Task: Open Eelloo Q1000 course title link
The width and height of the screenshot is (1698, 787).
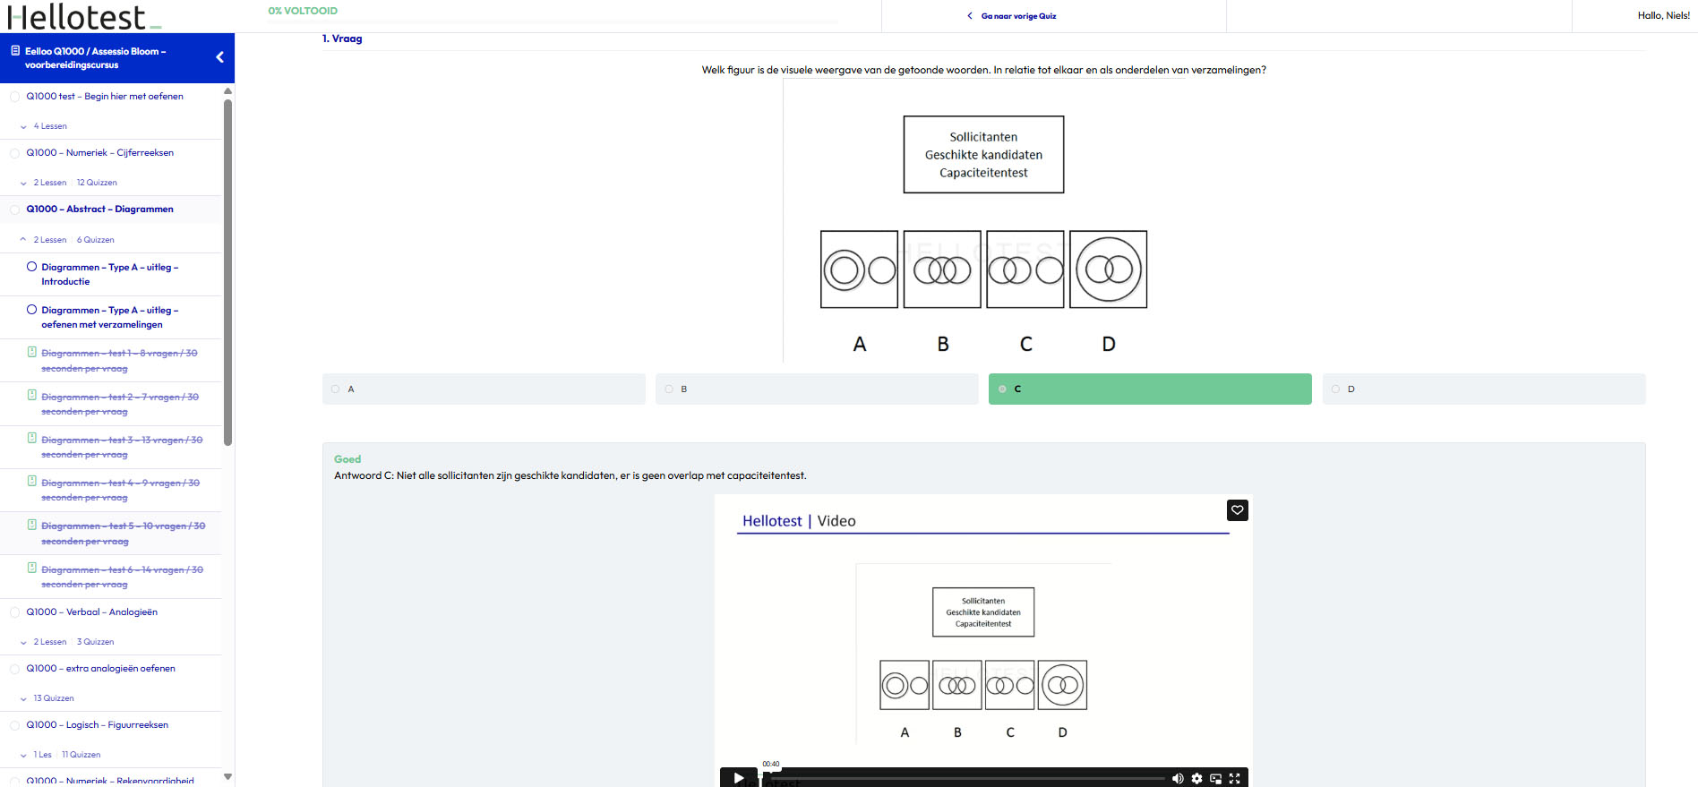Action: 95,58
